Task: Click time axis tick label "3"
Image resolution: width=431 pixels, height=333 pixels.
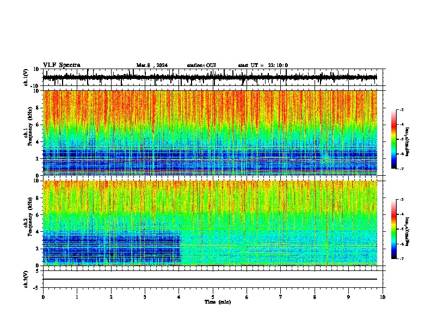Action: pos(145,297)
